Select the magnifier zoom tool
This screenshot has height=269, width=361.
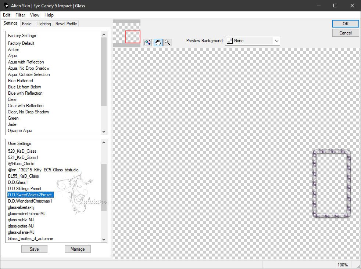[x=168, y=43]
